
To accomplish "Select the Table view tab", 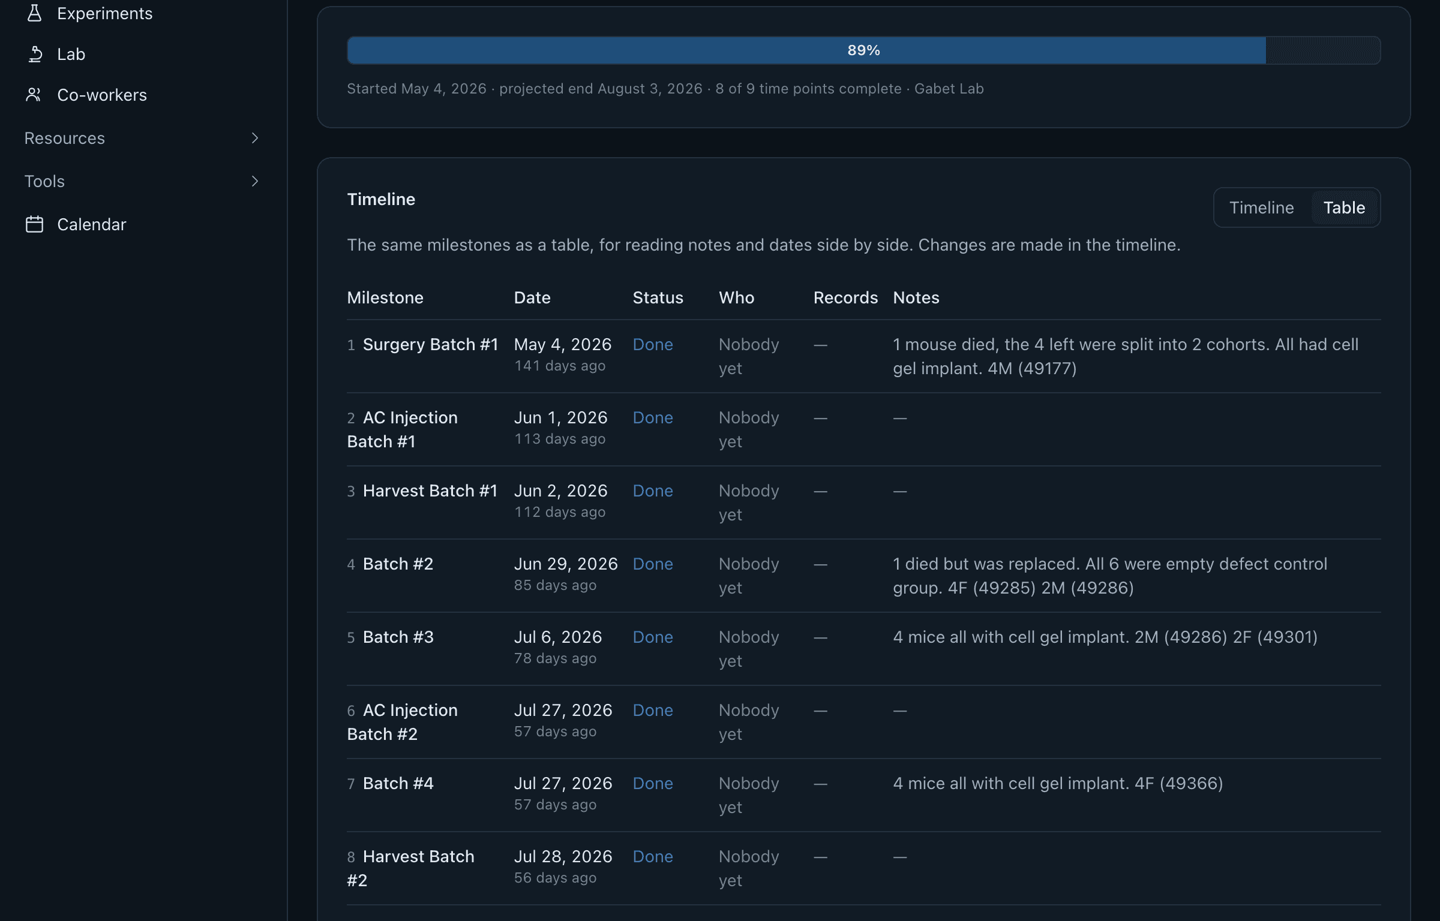I will point(1344,207).
